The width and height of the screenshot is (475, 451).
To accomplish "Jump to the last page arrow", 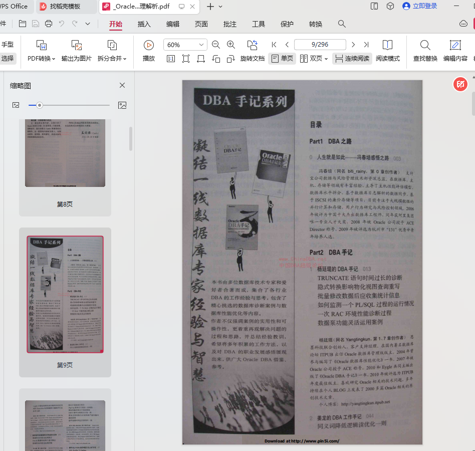I will [x=366, y=45].
